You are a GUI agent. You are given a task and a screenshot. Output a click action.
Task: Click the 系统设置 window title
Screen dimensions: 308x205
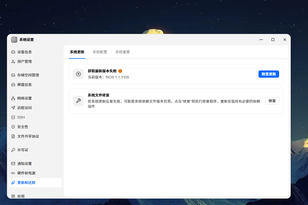coord(27,40)
